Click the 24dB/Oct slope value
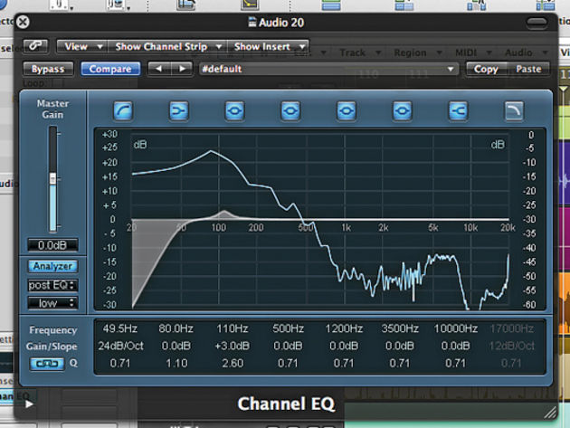The width and height of the screenshot is (570, 428). 120,346
